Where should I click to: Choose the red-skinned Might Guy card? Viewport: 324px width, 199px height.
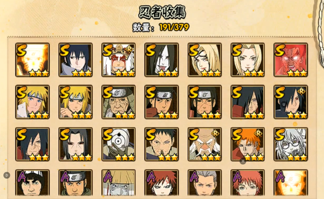point(291,60)
